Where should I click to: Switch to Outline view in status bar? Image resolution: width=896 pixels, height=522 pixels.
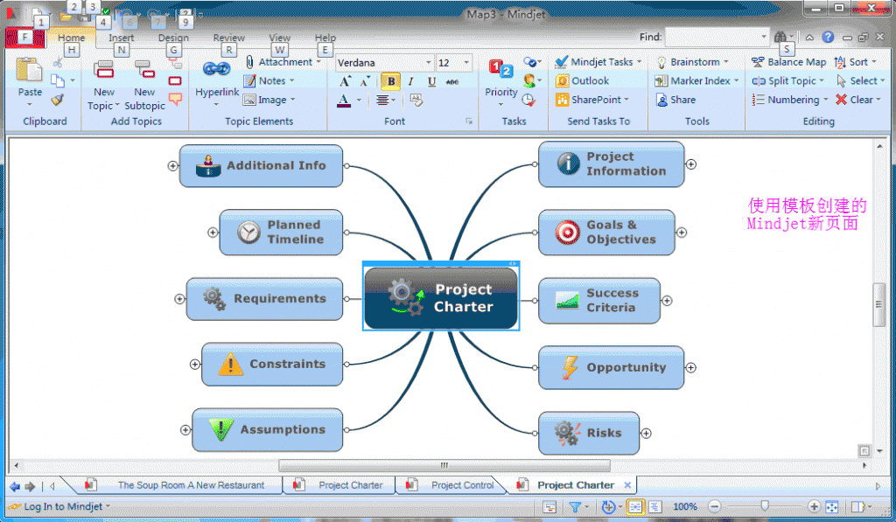pyautogui.click(x=654, y=506)
